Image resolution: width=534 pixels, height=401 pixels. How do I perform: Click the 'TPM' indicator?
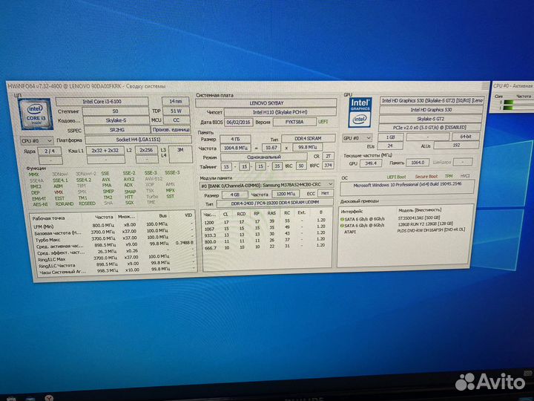pyautogui.click(x=449, y=176)
